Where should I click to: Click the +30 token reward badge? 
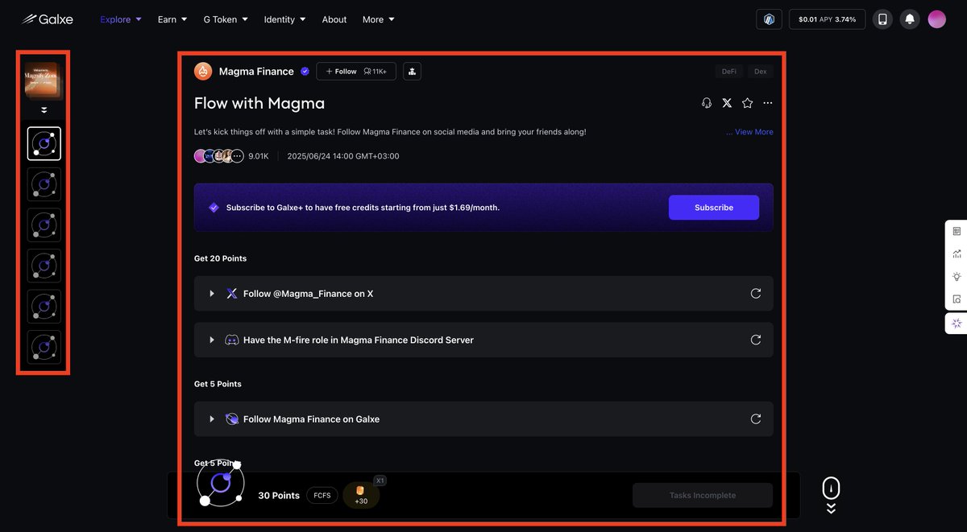(x=361, y=496)
